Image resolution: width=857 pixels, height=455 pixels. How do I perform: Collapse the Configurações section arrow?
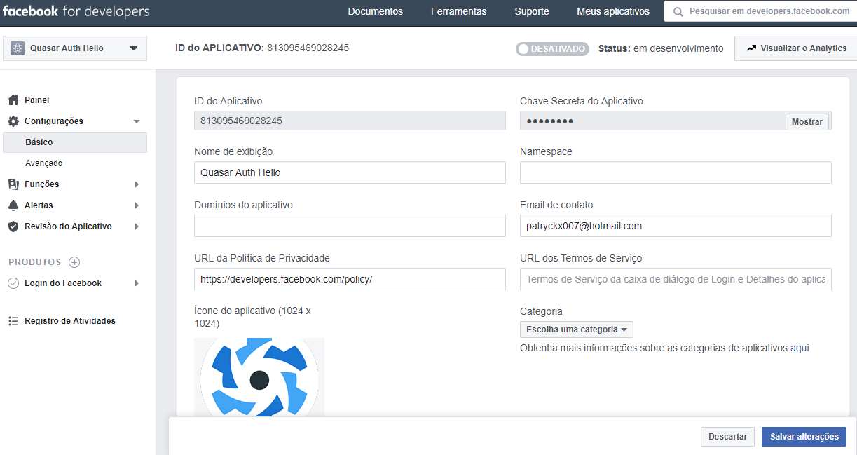tap(137, 121)
